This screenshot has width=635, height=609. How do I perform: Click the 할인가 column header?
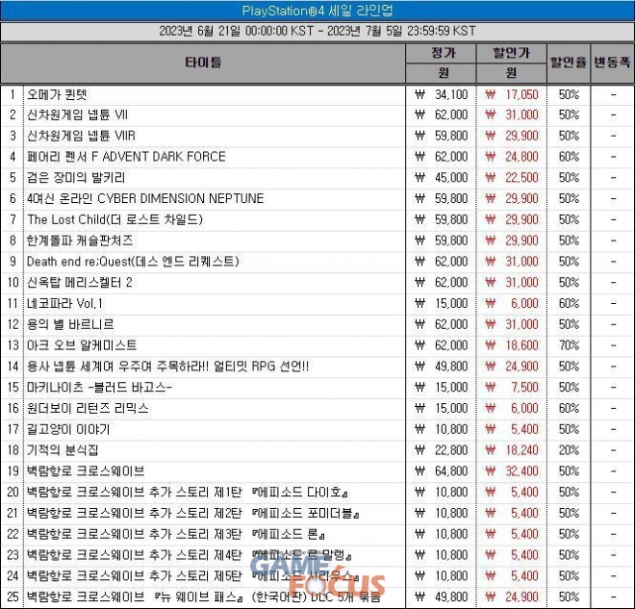512,53
